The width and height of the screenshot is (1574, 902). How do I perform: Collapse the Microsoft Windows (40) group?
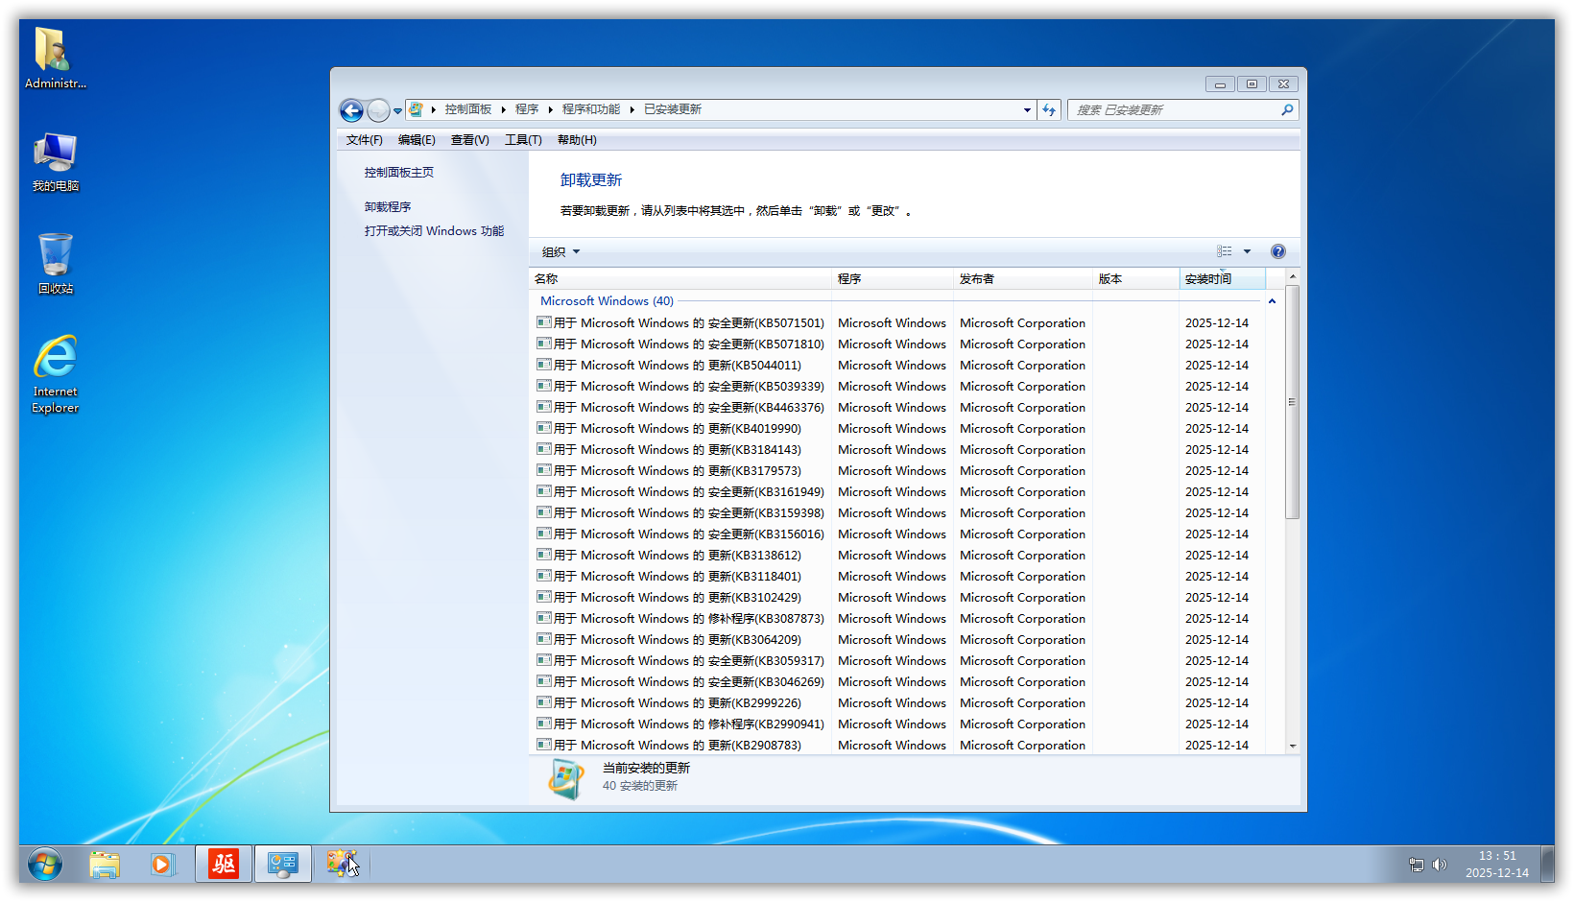click(x=1272, y=301)
